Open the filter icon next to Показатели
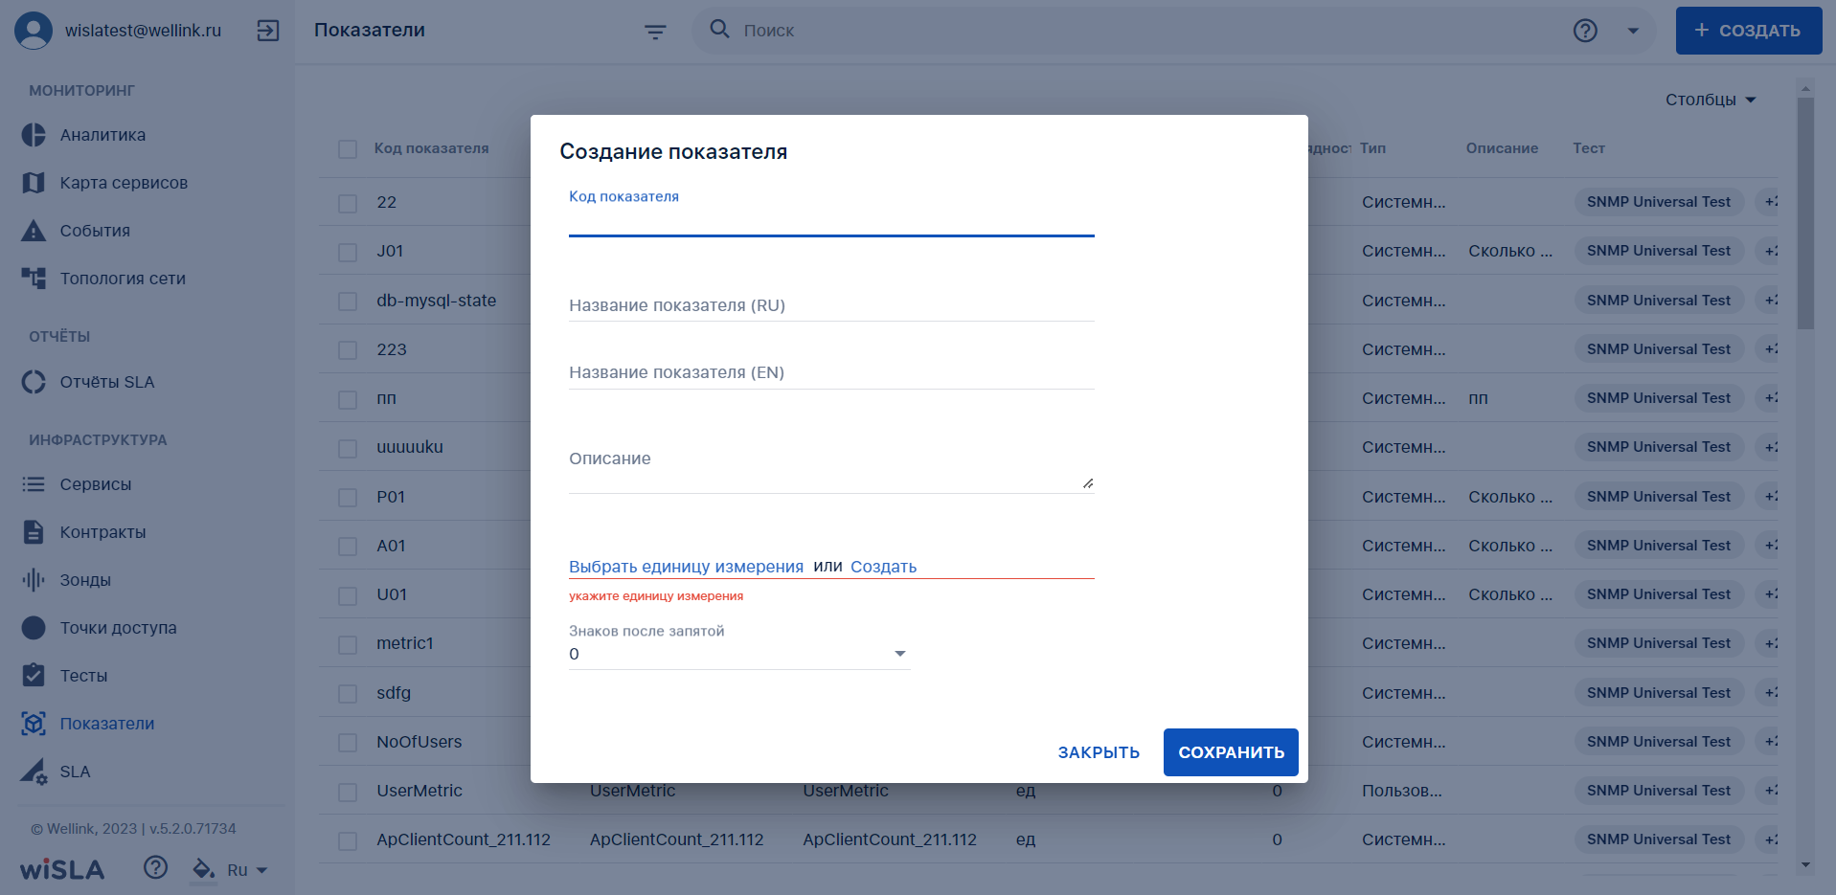 point(655,32)
